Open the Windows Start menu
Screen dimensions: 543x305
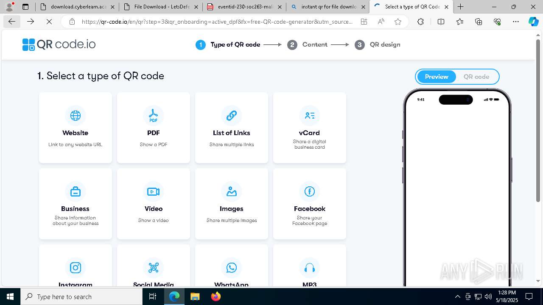pos(10,297)
